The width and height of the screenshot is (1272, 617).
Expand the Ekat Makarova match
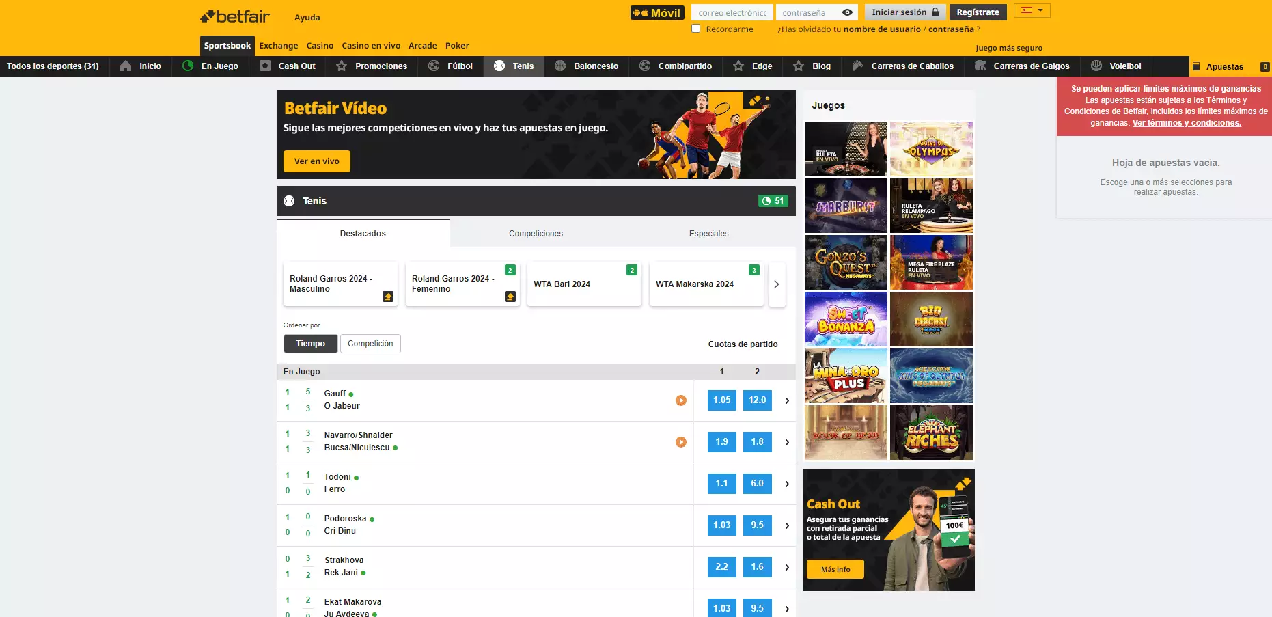click(x=787, y=609)
